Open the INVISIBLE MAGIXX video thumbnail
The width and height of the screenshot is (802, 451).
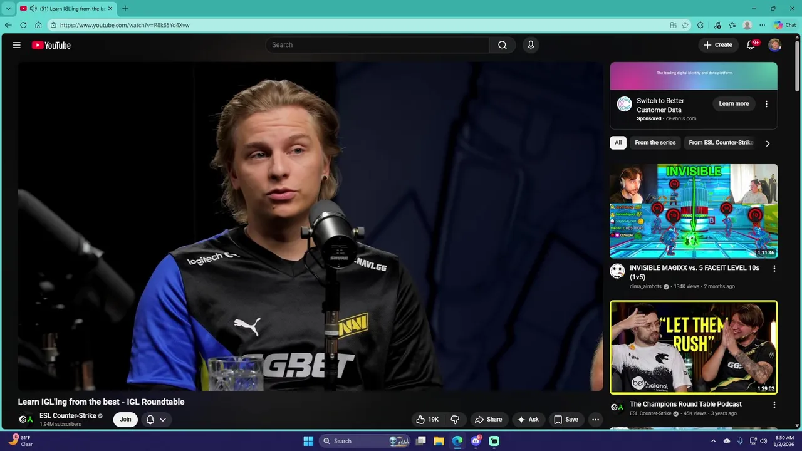click(694, 211)
